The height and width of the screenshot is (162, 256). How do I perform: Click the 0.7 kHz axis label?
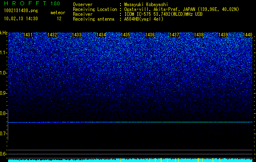pyautogui.click(x=3, y=134)
